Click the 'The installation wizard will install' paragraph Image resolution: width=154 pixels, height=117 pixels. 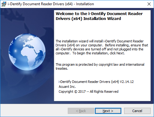tap(102, 47)
